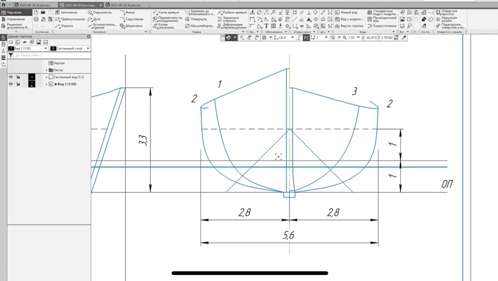This screenshot has height=281, width=498.
Task: Toggle visibility of Вид 1 (1:50)
Action: click(x=11, y=84)
